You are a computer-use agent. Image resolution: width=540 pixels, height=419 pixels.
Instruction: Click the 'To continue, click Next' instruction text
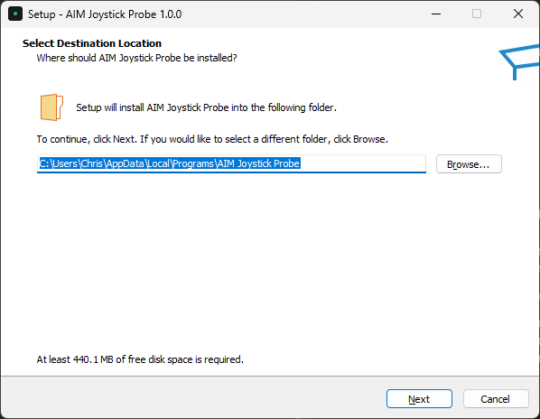(212, 139)
